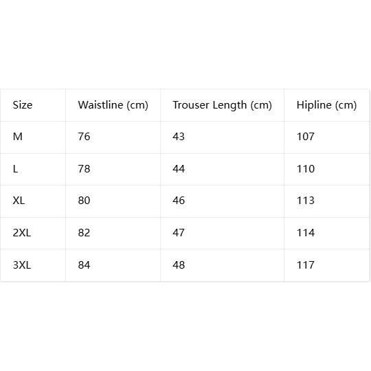
Task: Select the 2XL size row label
Action: (22, 233)
